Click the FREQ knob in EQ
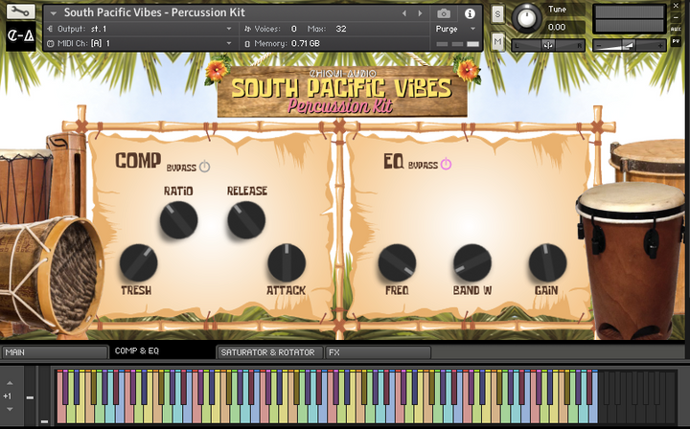The height and width of the screenshot is (429, 690). coord(397,262)
